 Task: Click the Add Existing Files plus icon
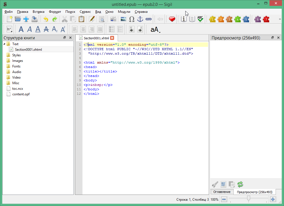26,19
